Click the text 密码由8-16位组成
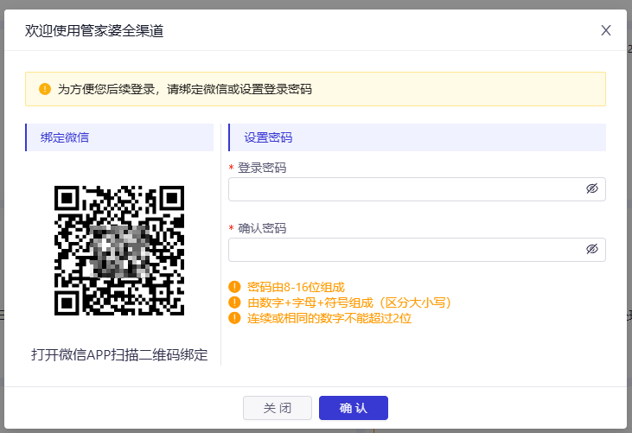 (297, 287)
